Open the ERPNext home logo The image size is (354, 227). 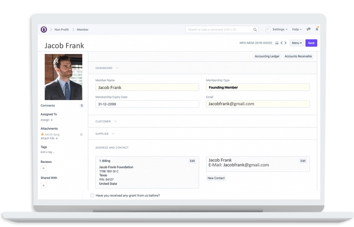click(44, 29)
